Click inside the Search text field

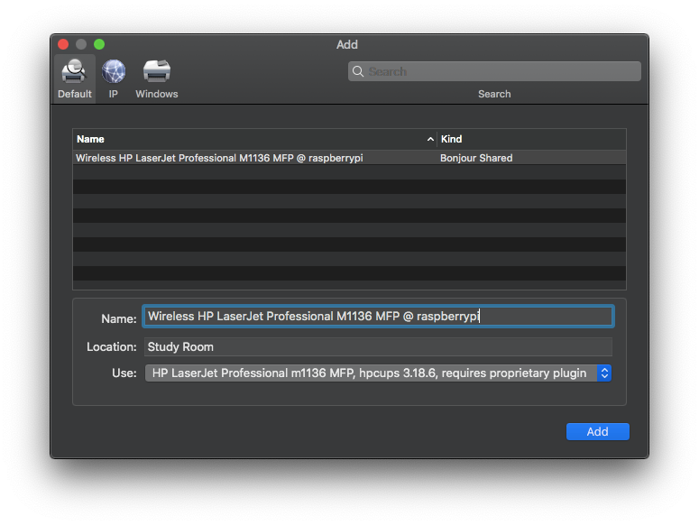pyautogui.click(x=494, y=71)
